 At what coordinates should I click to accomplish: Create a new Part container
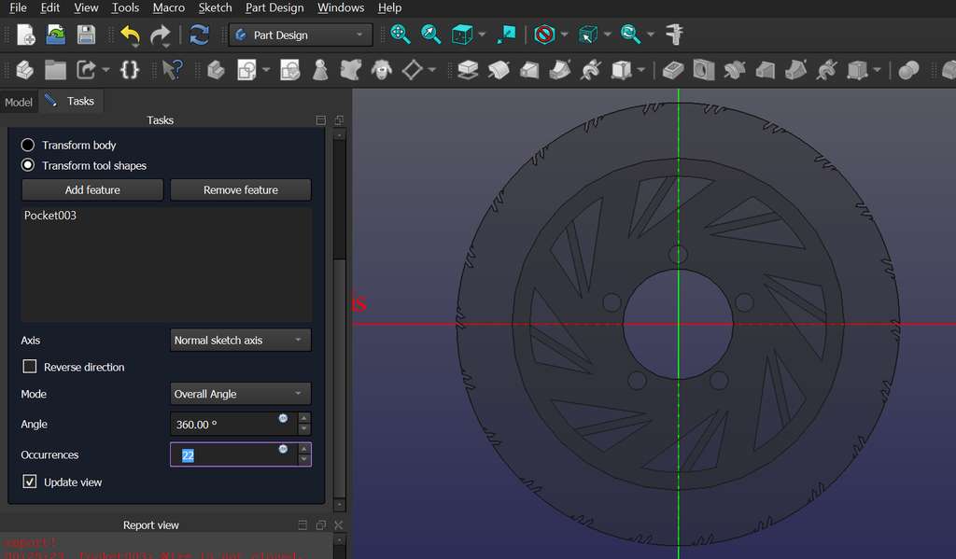(24, 70)
